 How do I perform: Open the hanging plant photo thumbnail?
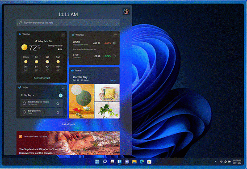tap(107, 110)
